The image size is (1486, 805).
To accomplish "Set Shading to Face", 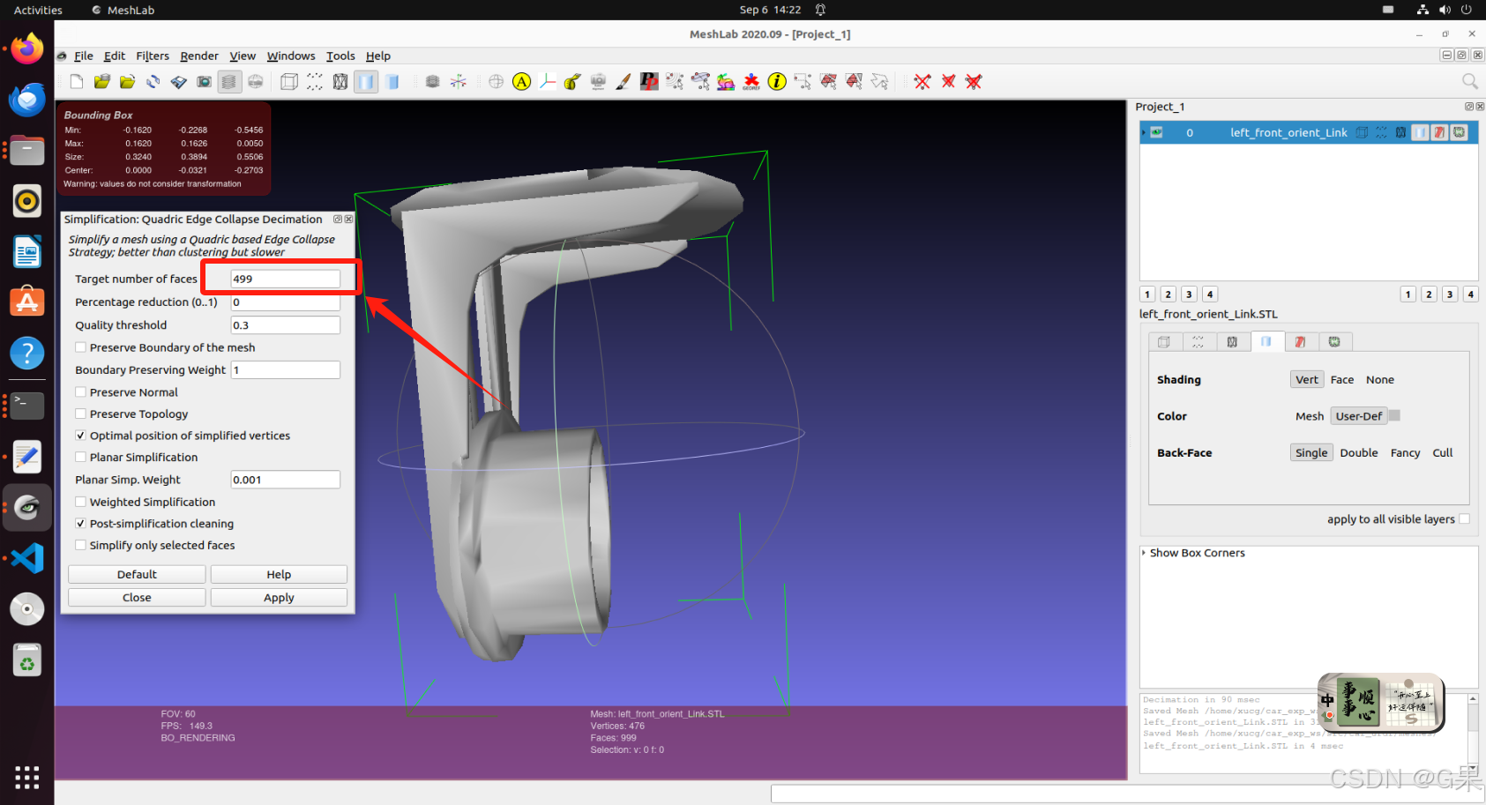I will (1342, 380).
